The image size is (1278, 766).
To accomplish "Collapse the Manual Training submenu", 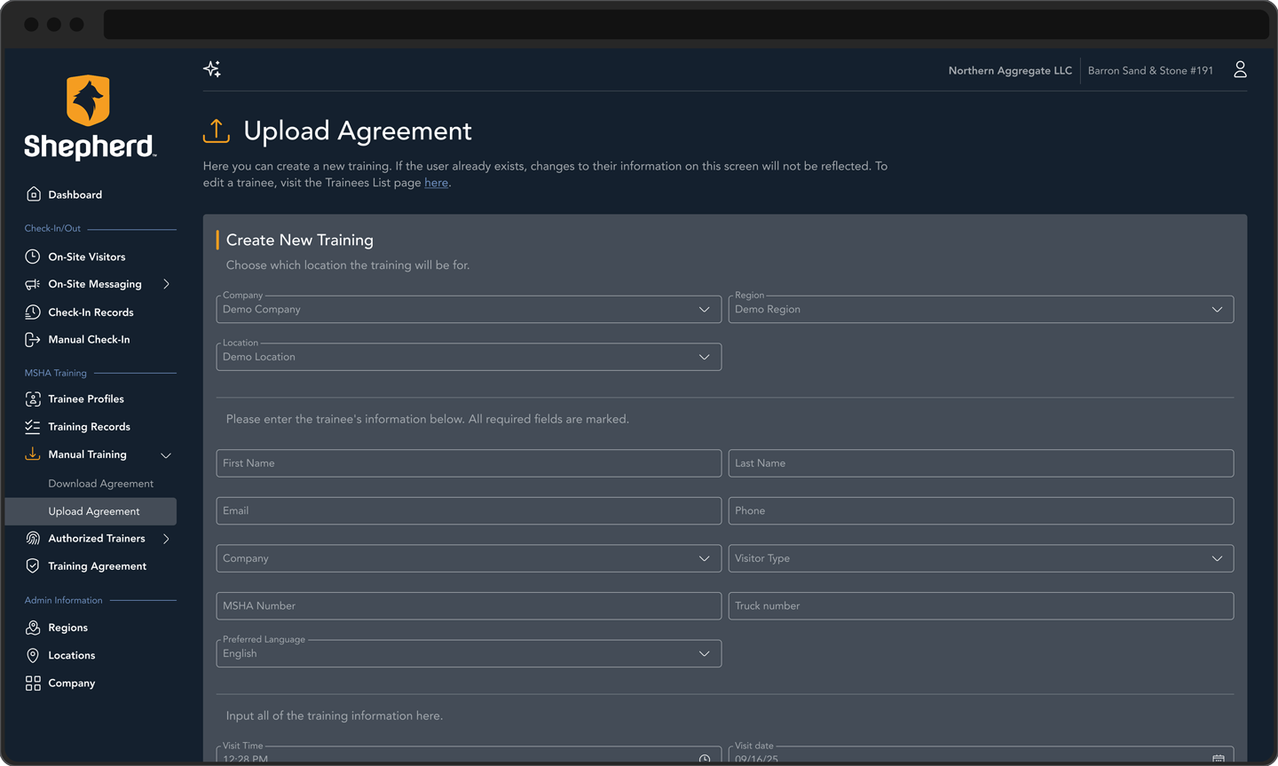I will point(166,455).
